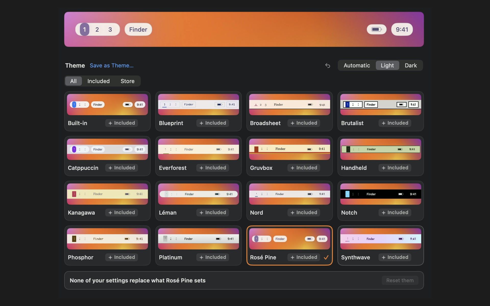Image resolution: width=490 pixels, height=306 pixels.
Task: Show All themes tab
Action: pos(73,81)
